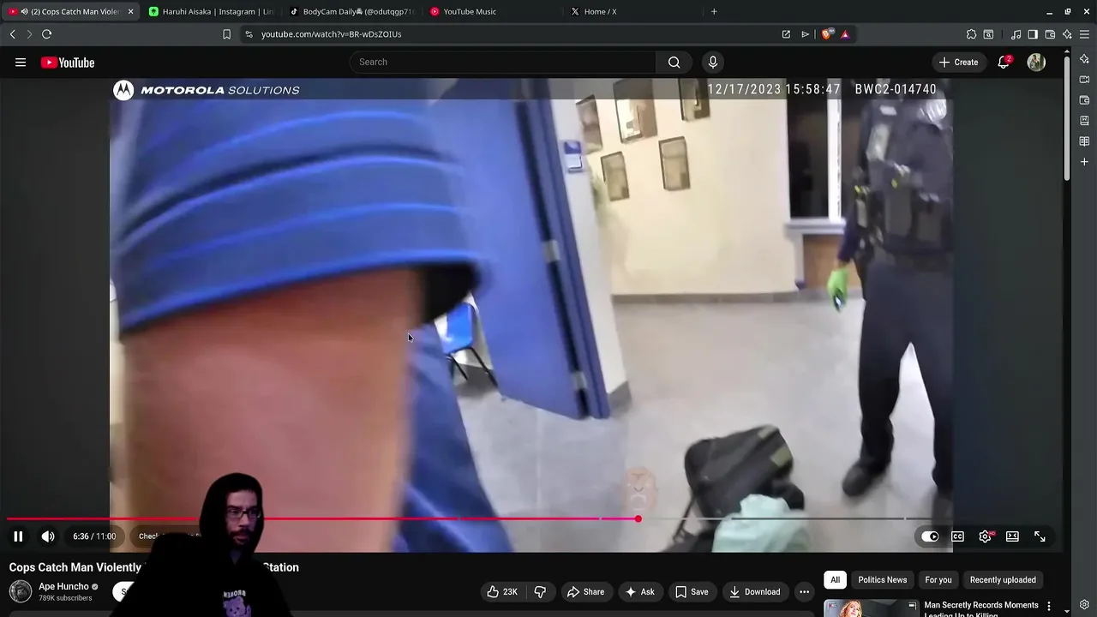Switch to the BodyCam Daily TikTok tab
1097x617 pixels.
click(351, 11)
